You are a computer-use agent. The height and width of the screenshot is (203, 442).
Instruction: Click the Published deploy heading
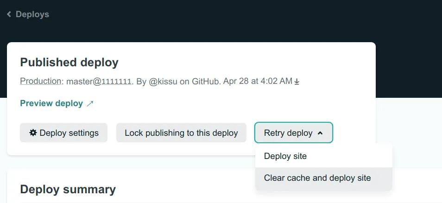pos(69,62)
